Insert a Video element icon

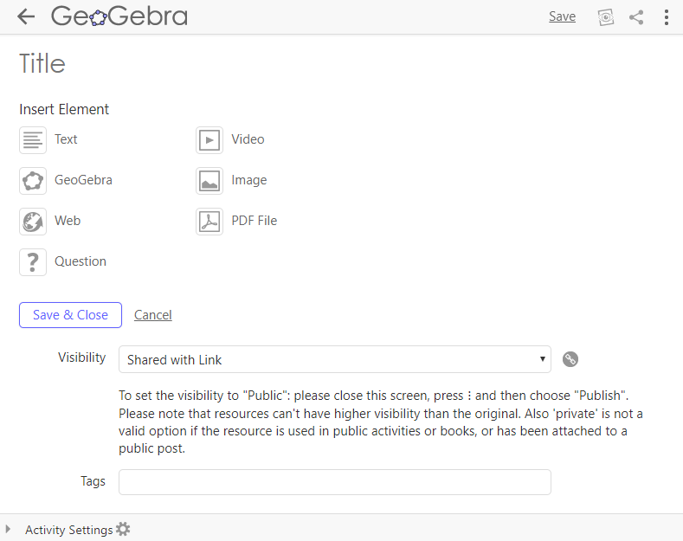tap(209, 140)
